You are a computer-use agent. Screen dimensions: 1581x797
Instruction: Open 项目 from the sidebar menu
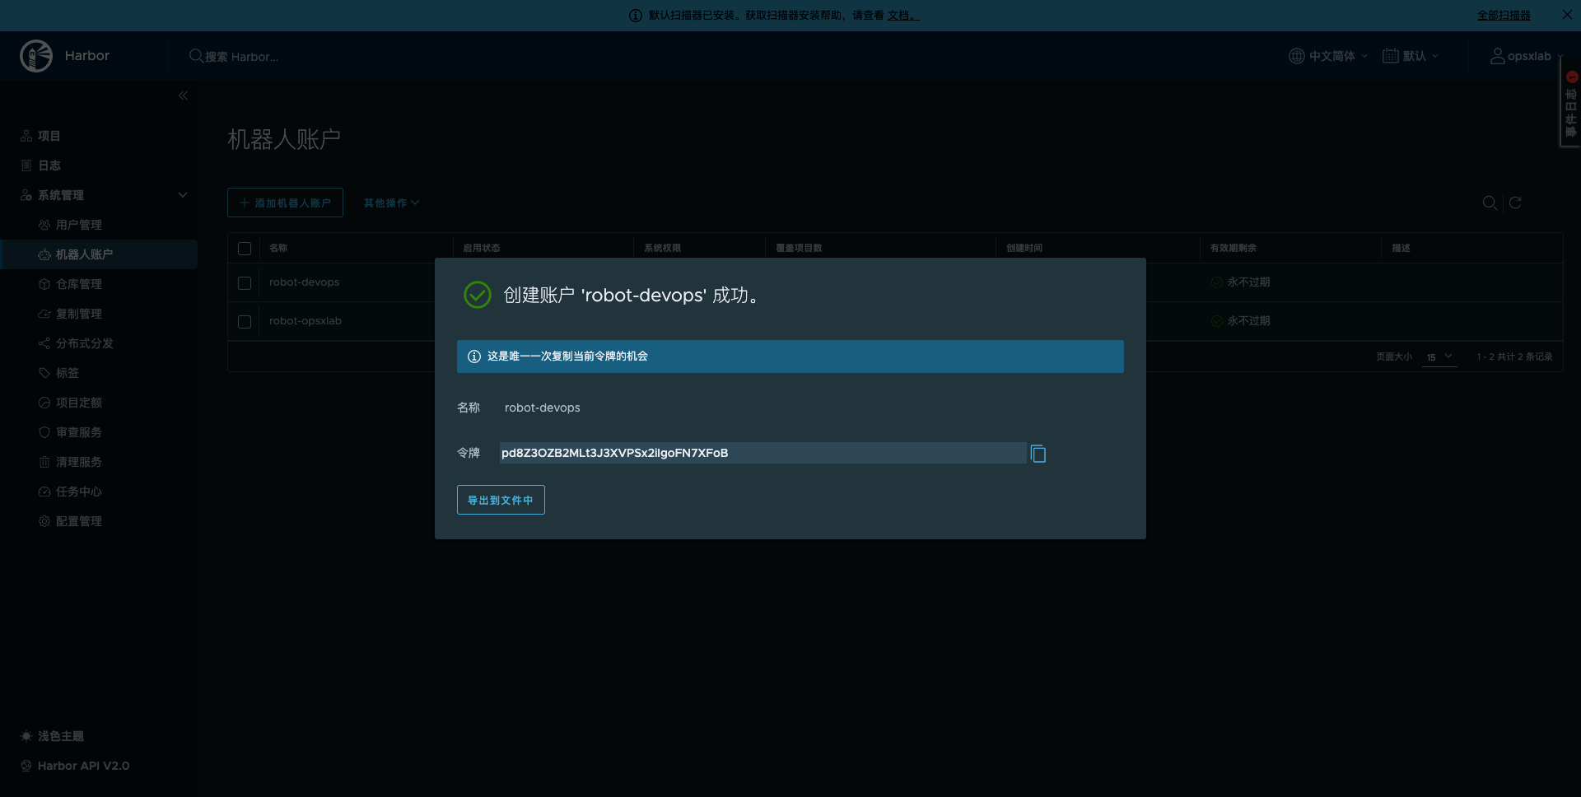49,135
